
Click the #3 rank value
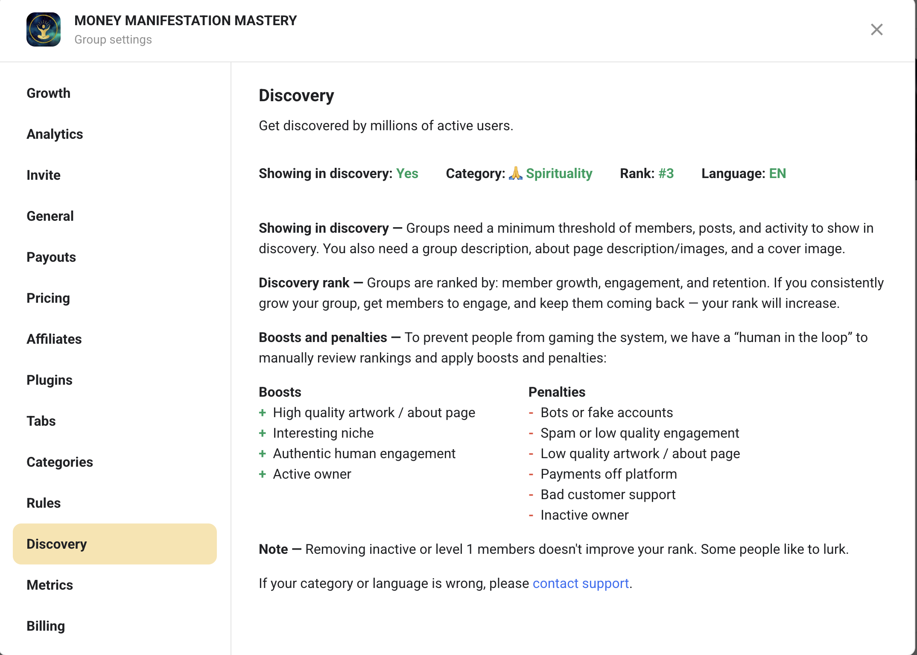click(x=666, y=173)
